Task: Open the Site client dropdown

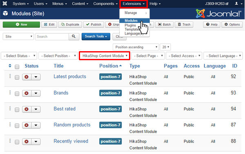Action: [18, 36]
